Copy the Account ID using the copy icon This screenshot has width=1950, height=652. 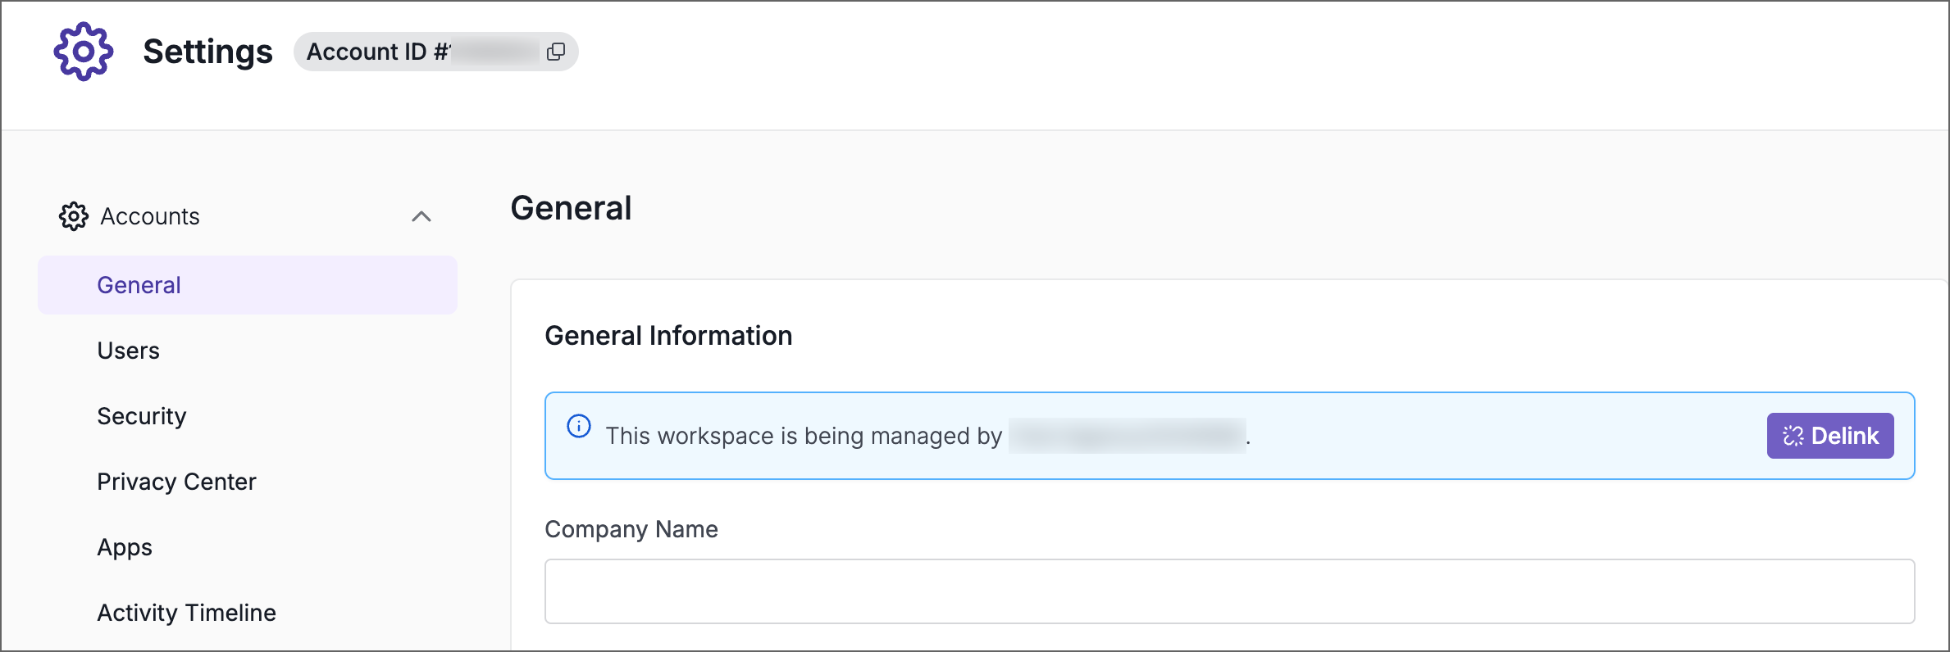(556, 52)
